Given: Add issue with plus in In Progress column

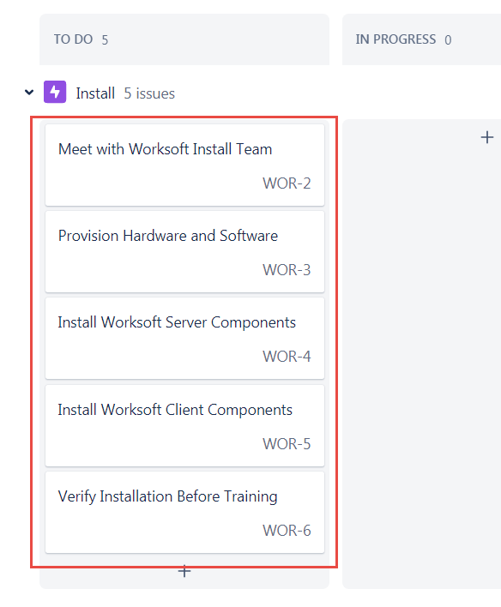Looking at the screenshot, I should (x=487, y=137).
